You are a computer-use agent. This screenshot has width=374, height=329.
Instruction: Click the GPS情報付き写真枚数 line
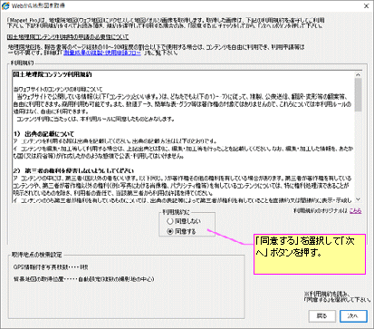(x=51, y=267)
